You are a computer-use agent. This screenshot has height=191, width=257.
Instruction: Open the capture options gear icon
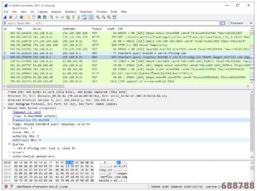(x=22, y=17)
